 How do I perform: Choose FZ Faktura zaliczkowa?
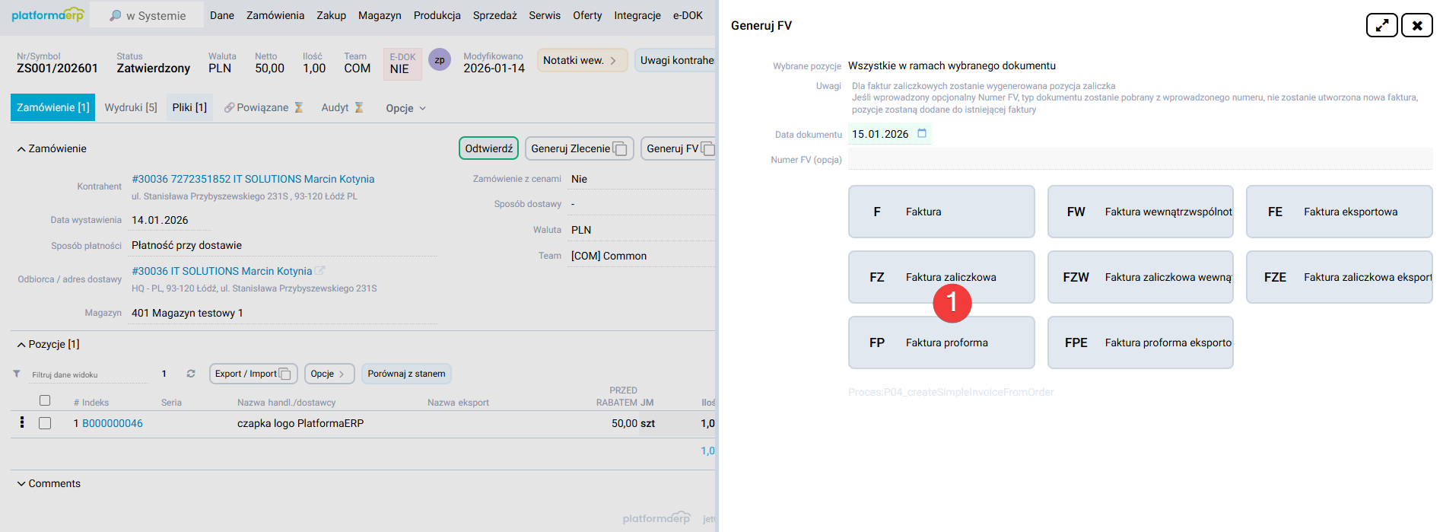(x=941, y=277)
